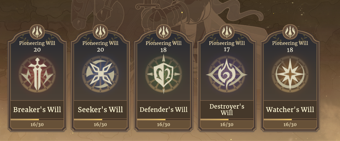
Task: Click the trident badge atop Destroyer's card
Action: tap(227, 32)
